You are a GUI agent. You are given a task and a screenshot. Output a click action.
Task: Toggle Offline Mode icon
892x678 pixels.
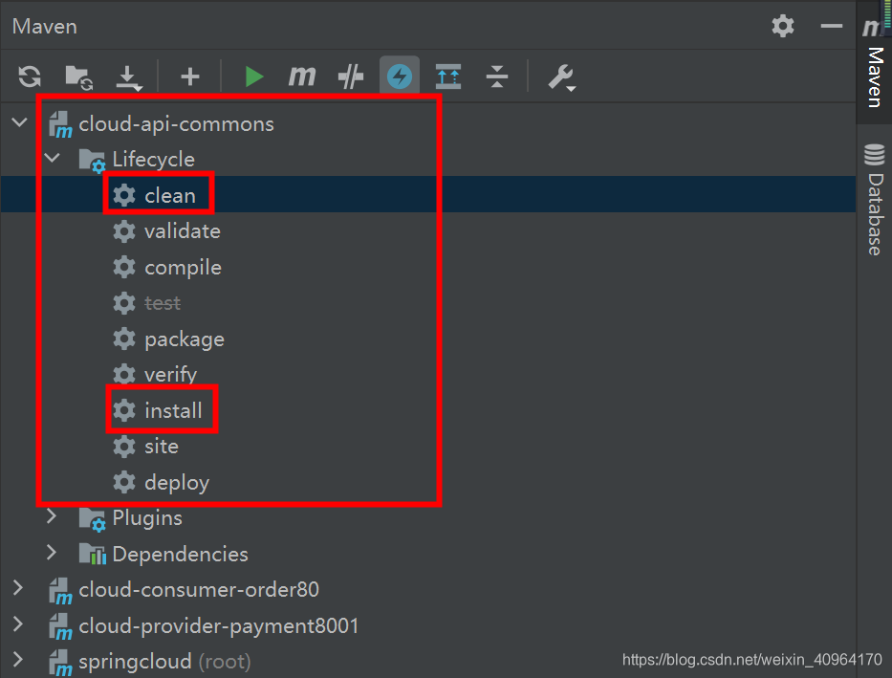point(351,77)
